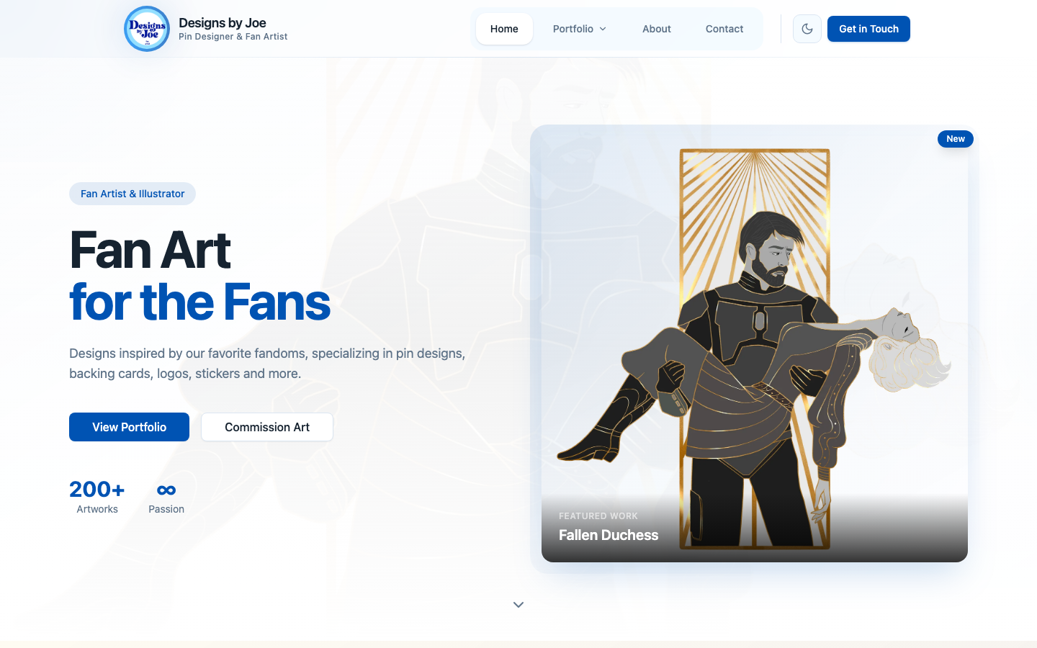The width and height of the screenshot is (1037, 648).
Task: Click the scroll-down chevron at the bottom of the hero
Action: tap(518, 605)
